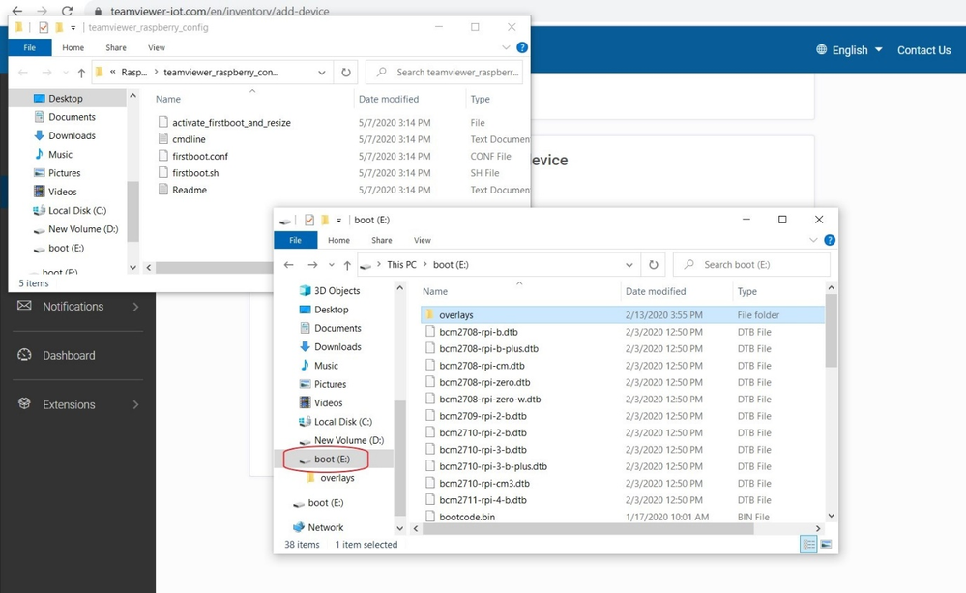Expand Notifications submenu chevron
Image resolution: width=966 pixels, height=593 pixels.
135,307
